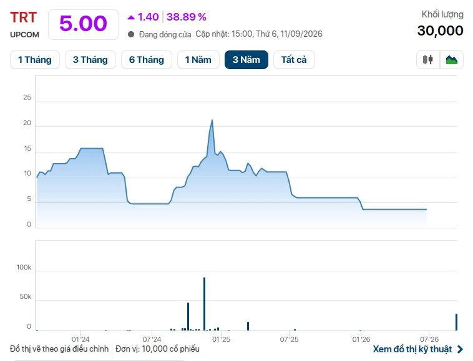Viewport: 473px width, 361px height.
Task: Click the 30,000 volume figure
Action: pos(440,30)
